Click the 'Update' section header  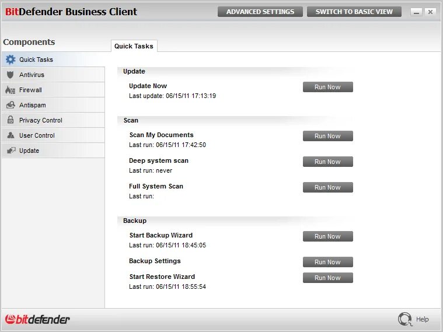coord(134,71)
